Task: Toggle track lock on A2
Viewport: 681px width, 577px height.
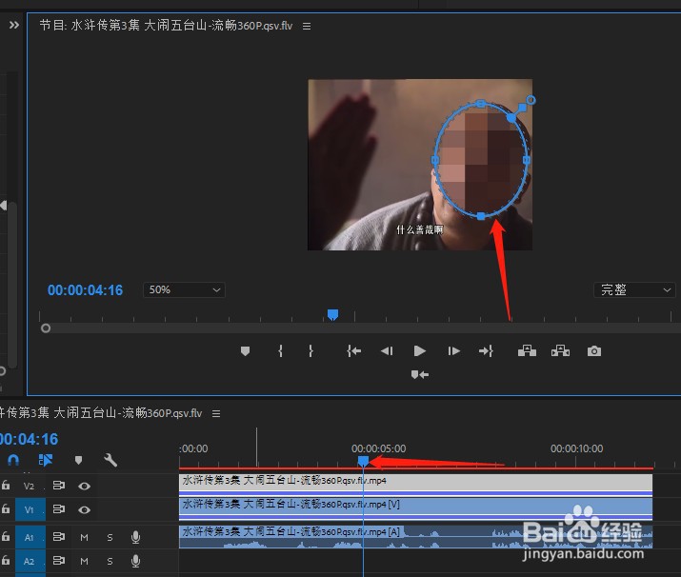Action: 5,561
